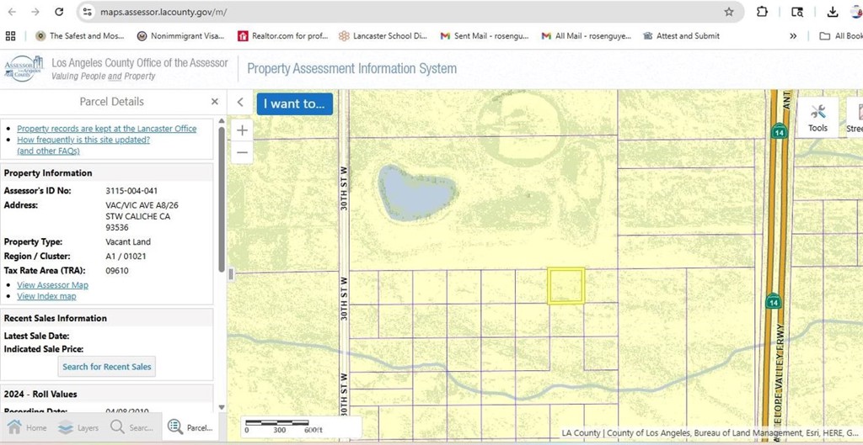
Task: Select the Parcel tab
Action: click(x=190, y=427)
